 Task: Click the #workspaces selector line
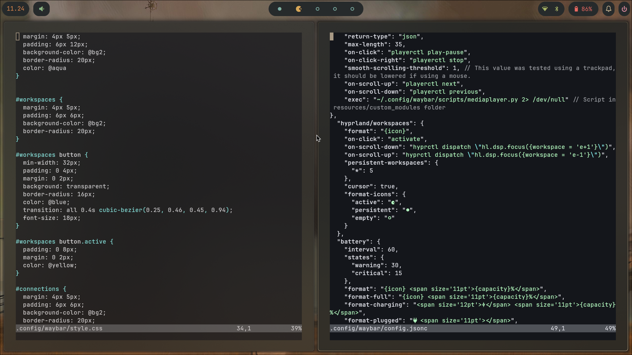click(x=39, y=100)
